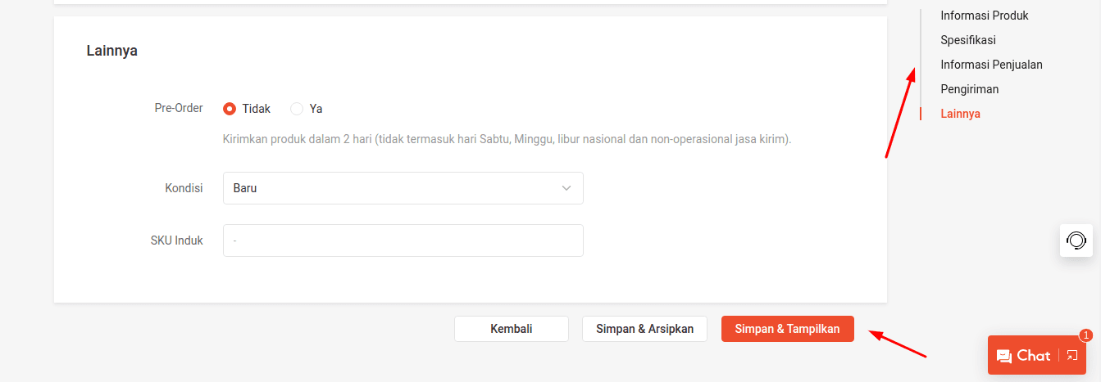Click the Kondisi dropdown chevron arrow
This screenshot has height=382, width=1101.
click(566, 188)
